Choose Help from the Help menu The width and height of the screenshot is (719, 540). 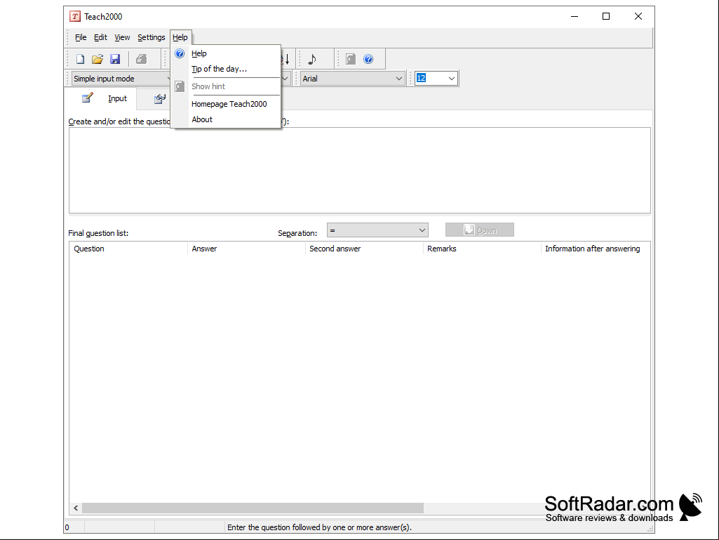tap(225, 54)
